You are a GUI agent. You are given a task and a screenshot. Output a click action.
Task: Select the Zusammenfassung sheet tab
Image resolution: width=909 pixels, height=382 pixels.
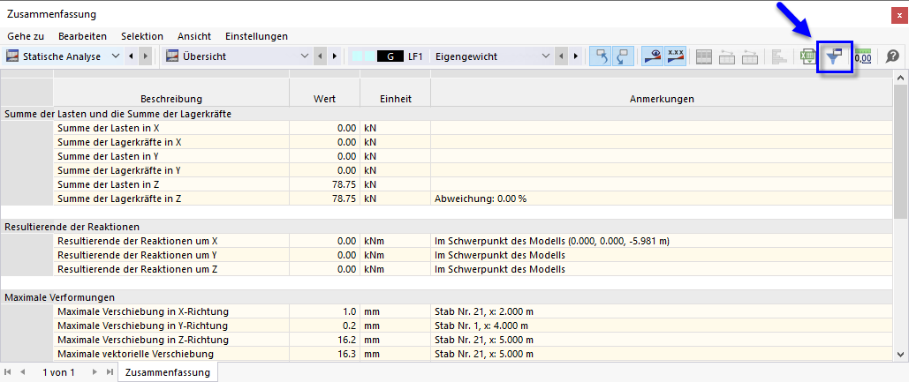coord(168,372)
